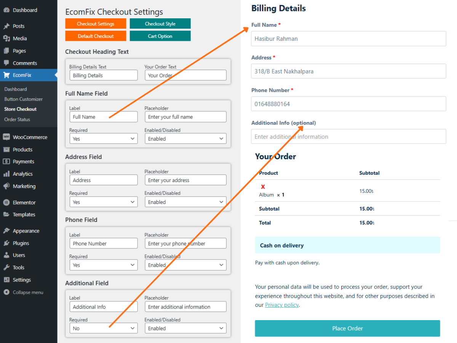The width and height of the screenshot is (457, 343).
Task: Switch to the Checkout Style tab
Action: [x=160, y=24]
